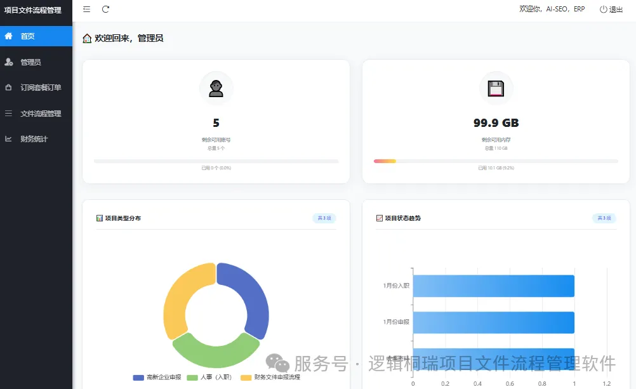Click the 财务统计 chart icon
Screen dimensions: 636x389
tap(8, 139)
